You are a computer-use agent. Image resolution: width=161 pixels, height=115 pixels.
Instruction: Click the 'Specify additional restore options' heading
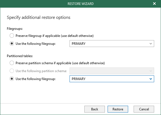(x=39, y=17)
